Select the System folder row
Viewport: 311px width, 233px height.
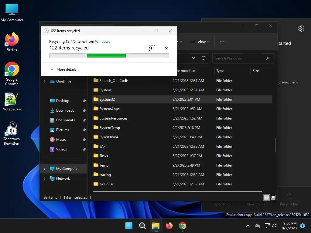[182, 90]
